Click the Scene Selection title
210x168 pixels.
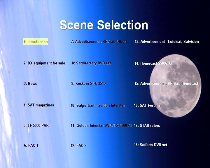click(104, 25)
